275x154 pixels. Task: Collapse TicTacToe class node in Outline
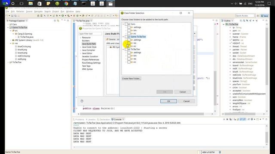[223, 24]
